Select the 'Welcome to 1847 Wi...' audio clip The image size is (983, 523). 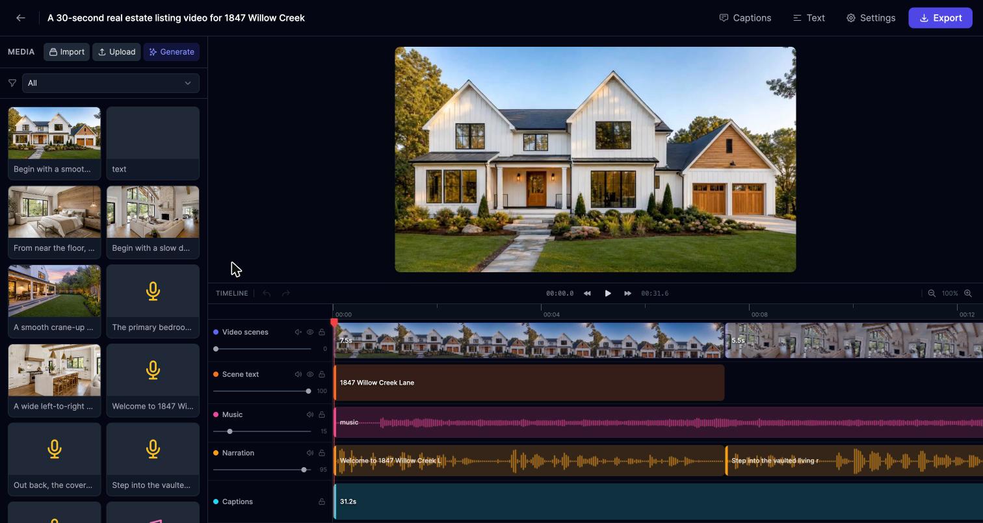pyautogui.click(x=153, y=381)
